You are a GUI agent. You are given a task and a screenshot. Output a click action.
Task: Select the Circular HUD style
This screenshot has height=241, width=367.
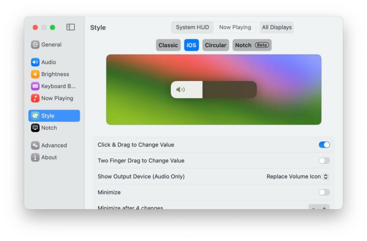click(x=215, y=45)
